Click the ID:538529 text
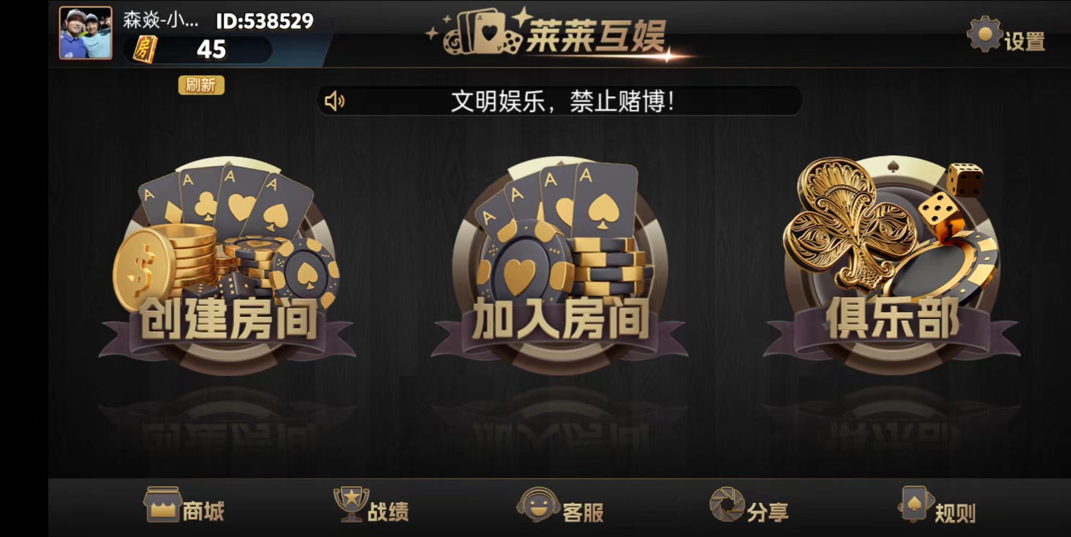The width and height of the screenshot is (1071, 537). click(264, 21)
